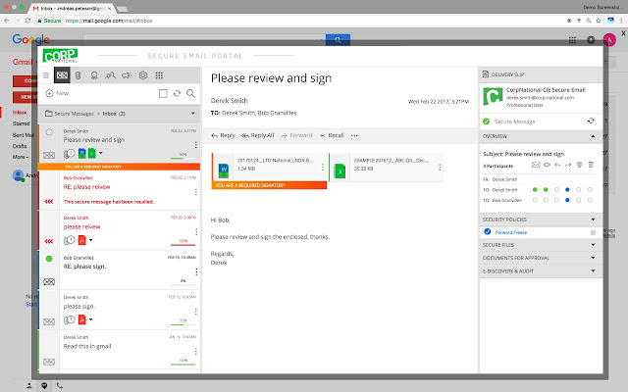Collapse the Overview section

click(x=593, y=136)
